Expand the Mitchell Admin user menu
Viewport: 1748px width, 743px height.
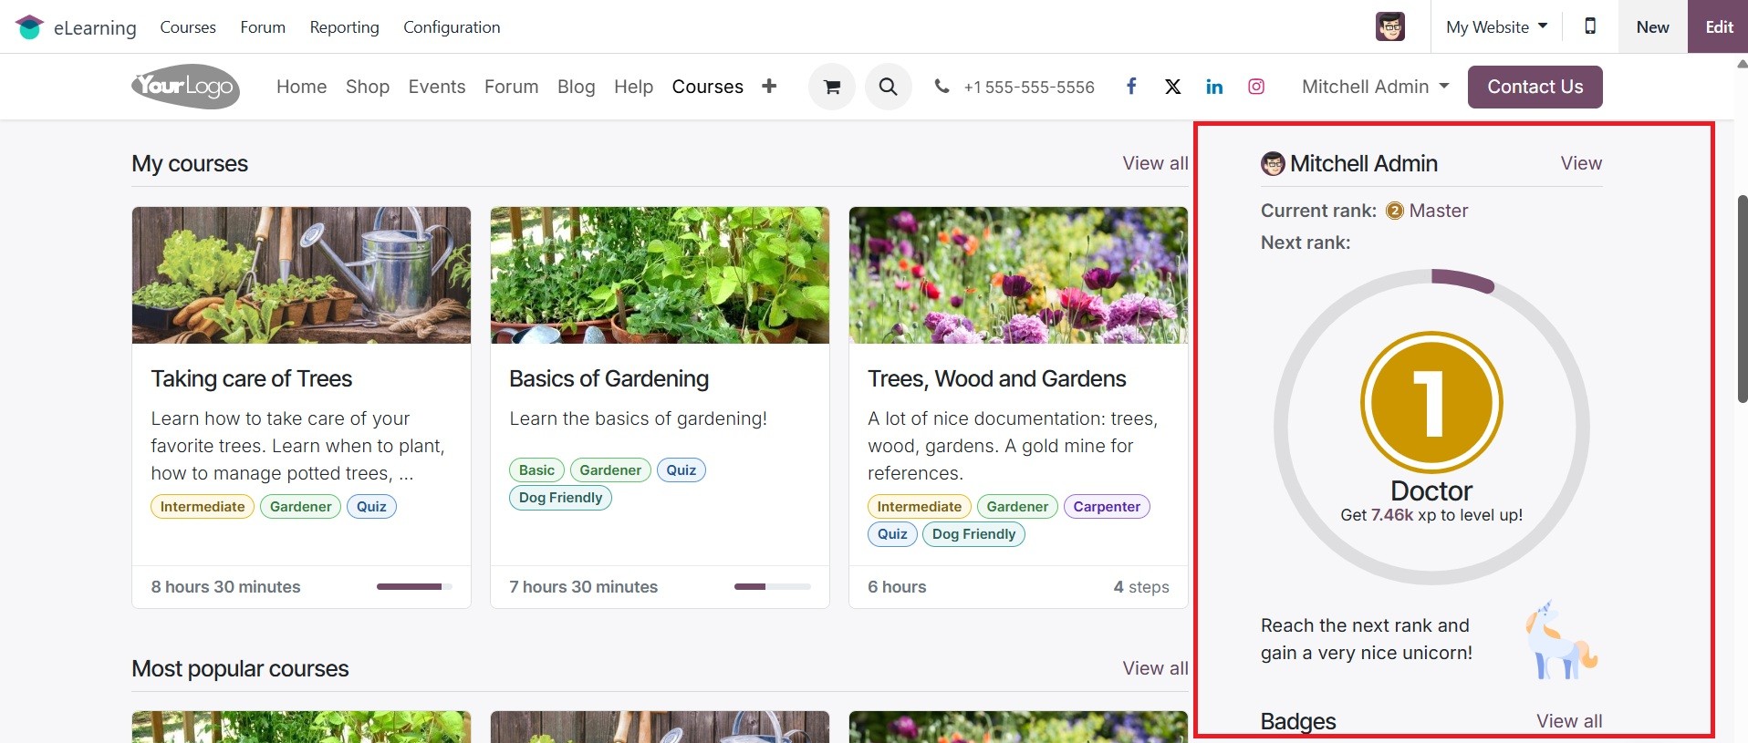pos(1375,87)
